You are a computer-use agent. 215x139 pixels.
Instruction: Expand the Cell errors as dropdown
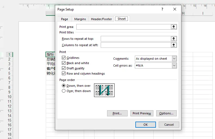(174, 65)
